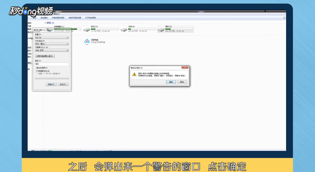Viewport: 315px width, 172px height.
Task: Select the drive icon for 软件 (D:)
Action: click(87, 30)
